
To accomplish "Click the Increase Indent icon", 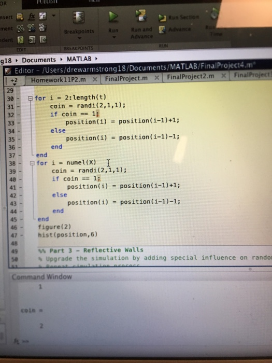I will click(x=32, y=40).
